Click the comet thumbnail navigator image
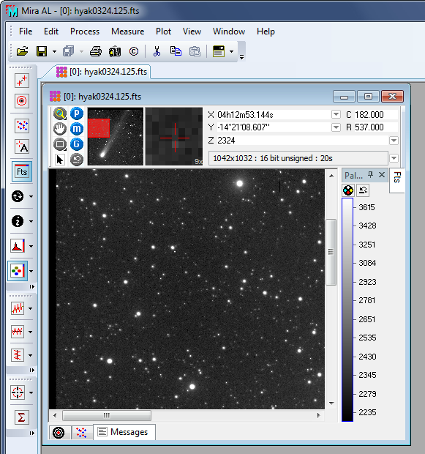 point(116,136)
